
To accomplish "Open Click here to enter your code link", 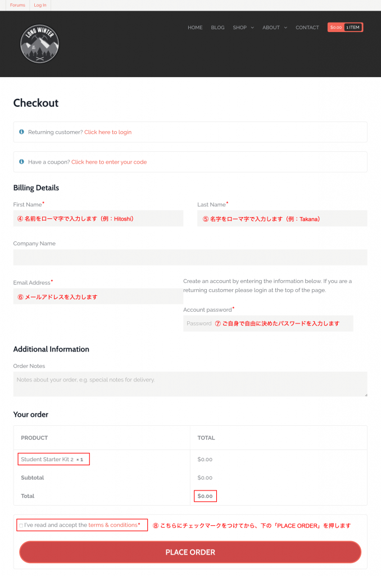I will pos(109,162).
